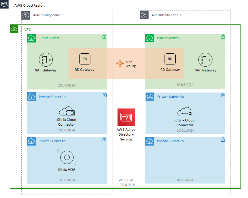This screenshot has width=248, height=198.
Task: Click the NAT Gateway icon in Public Subnet 2
Action: (x=205, y=60)
